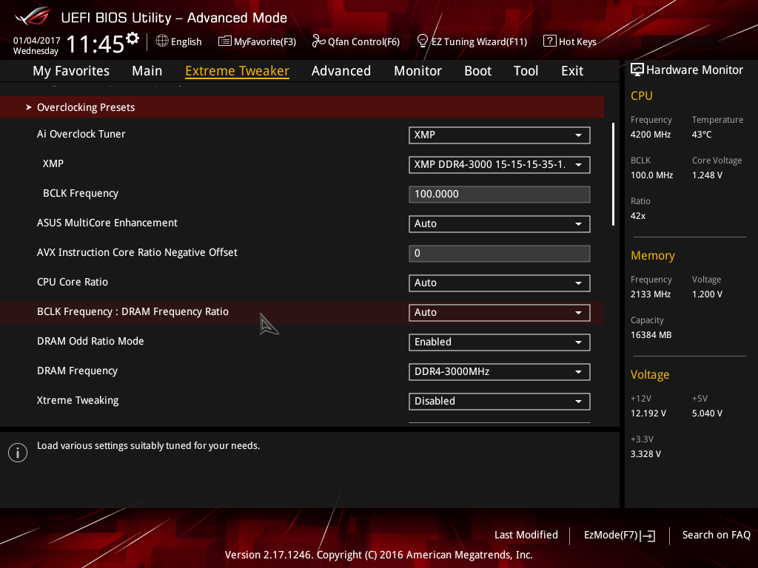Click the English language button
This screenshot has height=568, width=758.
pyautogui.click(x=179, y=41)
